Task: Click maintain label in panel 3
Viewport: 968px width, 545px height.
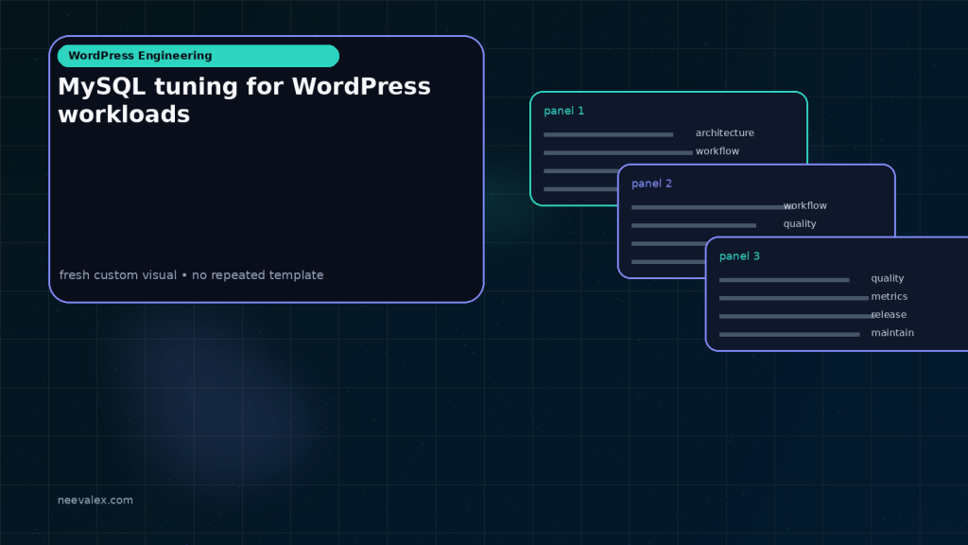Action: click(892, 332)
